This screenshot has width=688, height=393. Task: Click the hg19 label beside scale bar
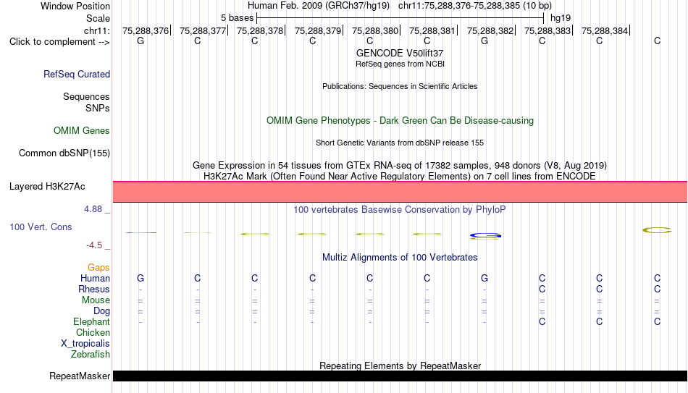coord(561,18)
